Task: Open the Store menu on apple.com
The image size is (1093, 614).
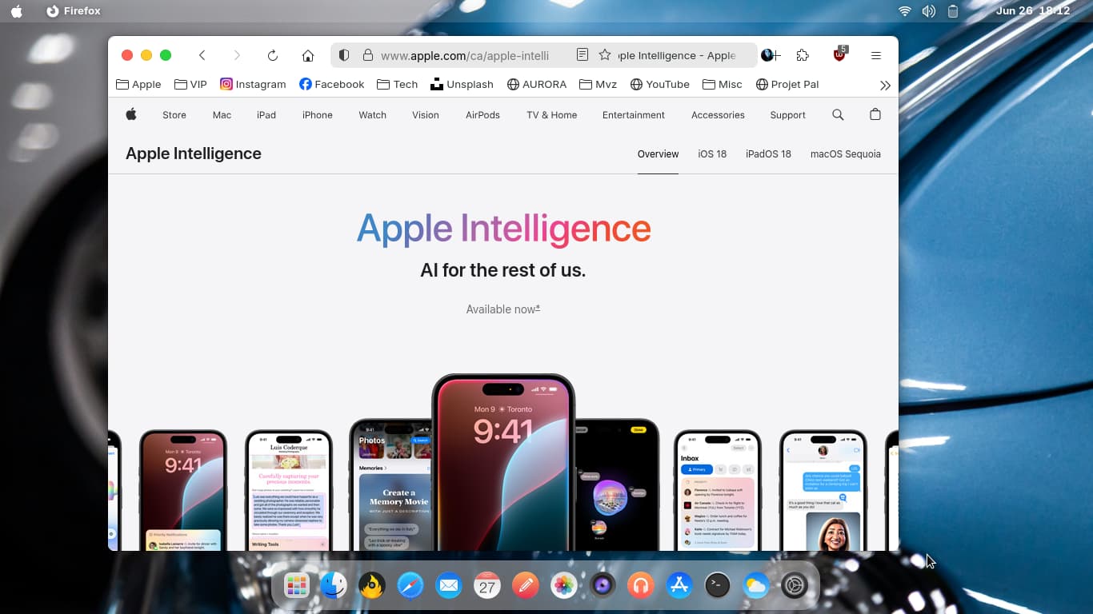Action: click(x=174, y=115)
